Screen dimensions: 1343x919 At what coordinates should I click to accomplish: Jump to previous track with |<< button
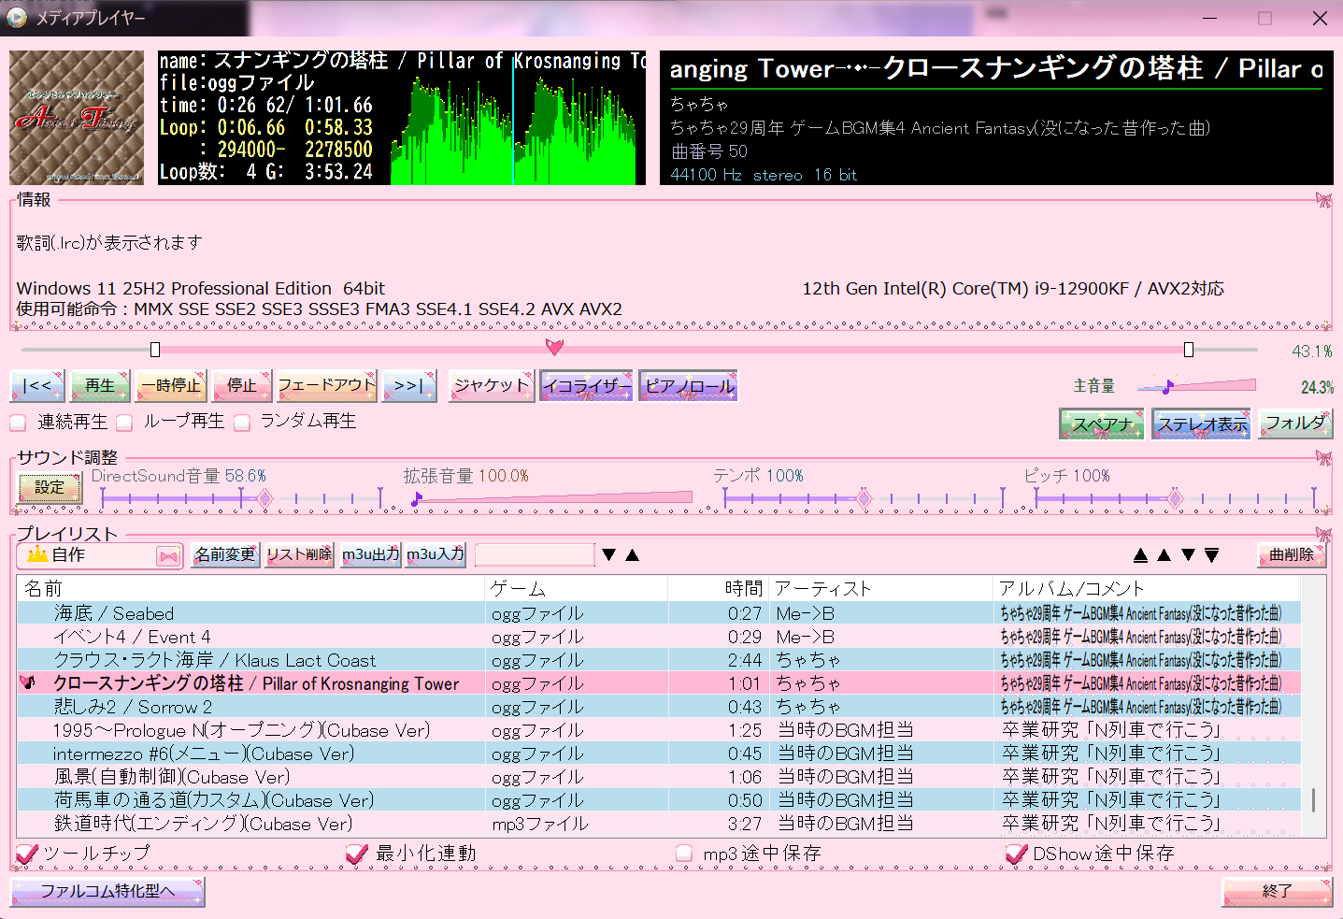[37, 385]
